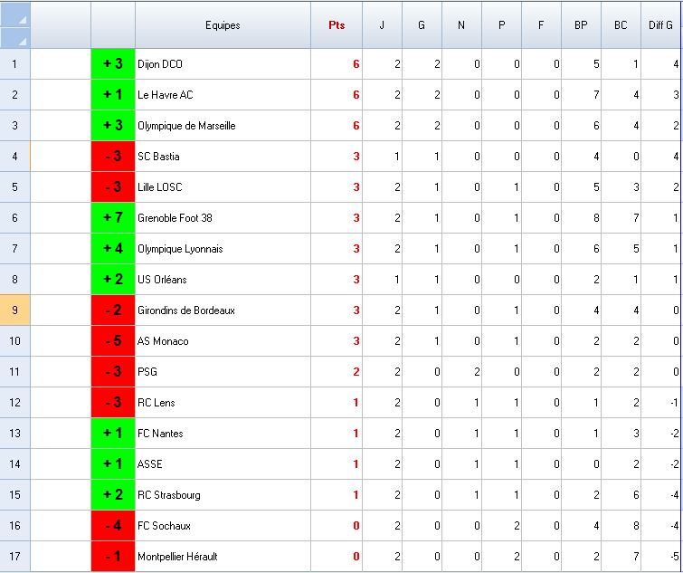This screenshot has width=683, height=573.
Task: Select row header number 1
Action: 14,64
